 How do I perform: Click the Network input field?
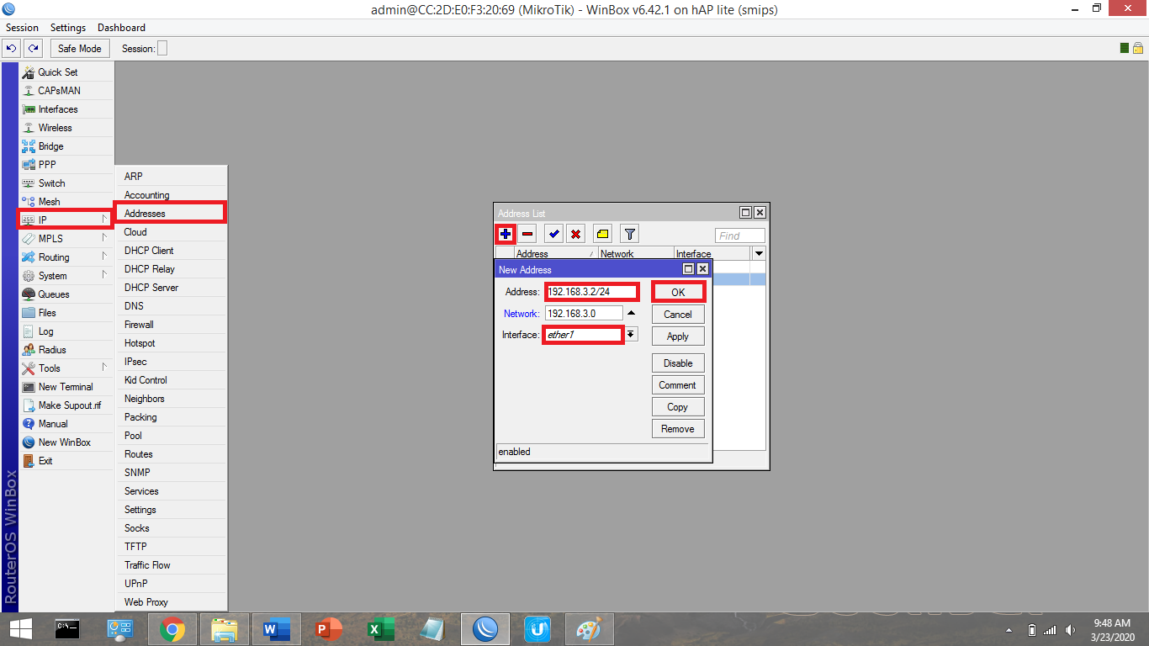[x=584, y=313]
